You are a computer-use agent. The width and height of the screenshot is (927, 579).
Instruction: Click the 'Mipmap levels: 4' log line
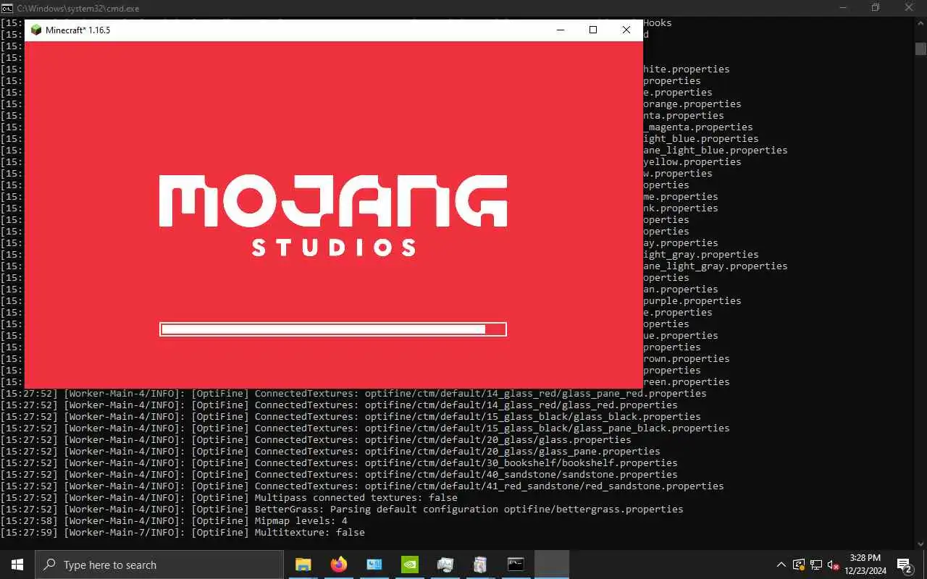click(x=174, y=520)
